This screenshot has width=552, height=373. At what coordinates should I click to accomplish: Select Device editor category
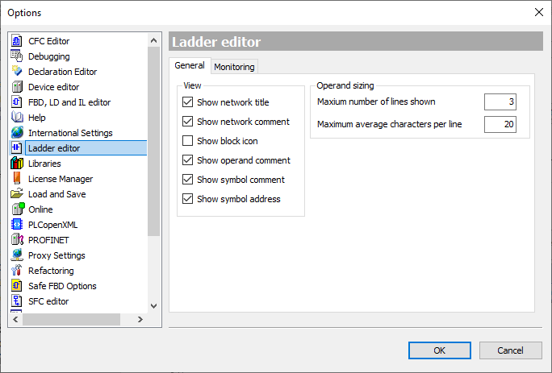54,87
